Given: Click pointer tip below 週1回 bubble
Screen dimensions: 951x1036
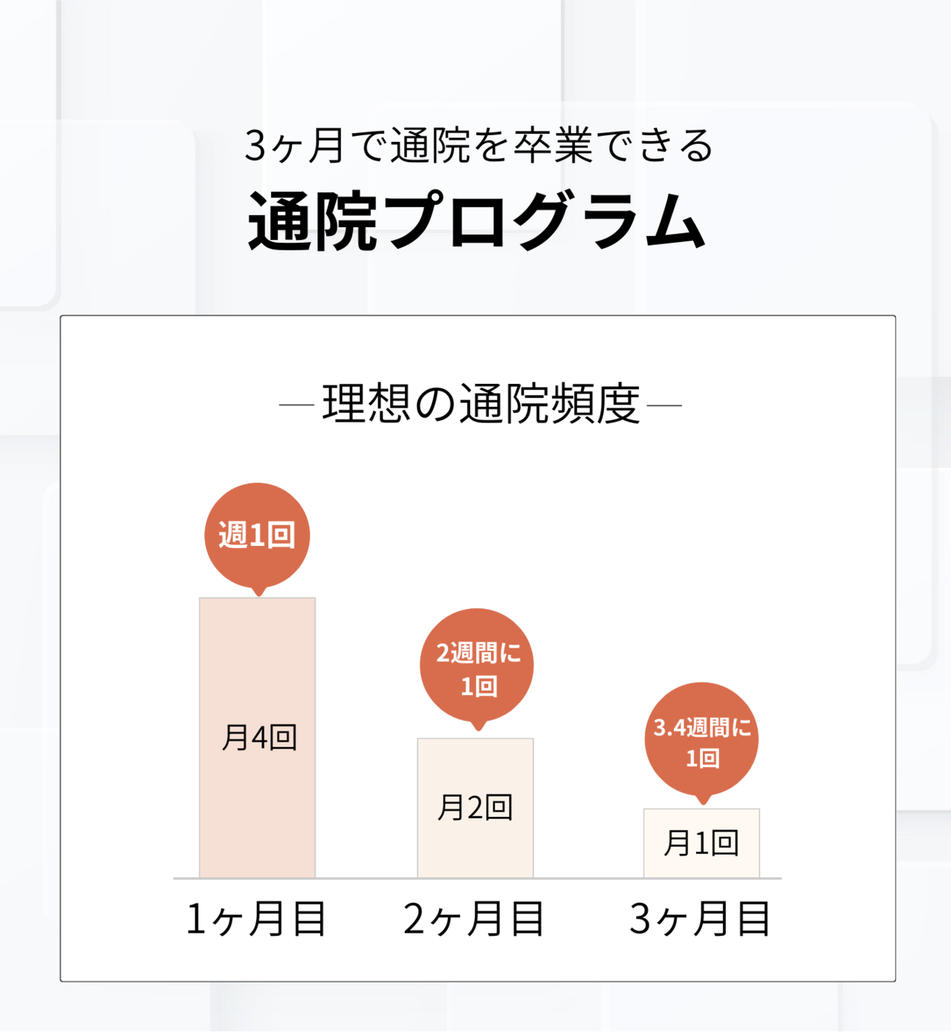Looking at the screenshot, I should (x=258, y=592).
